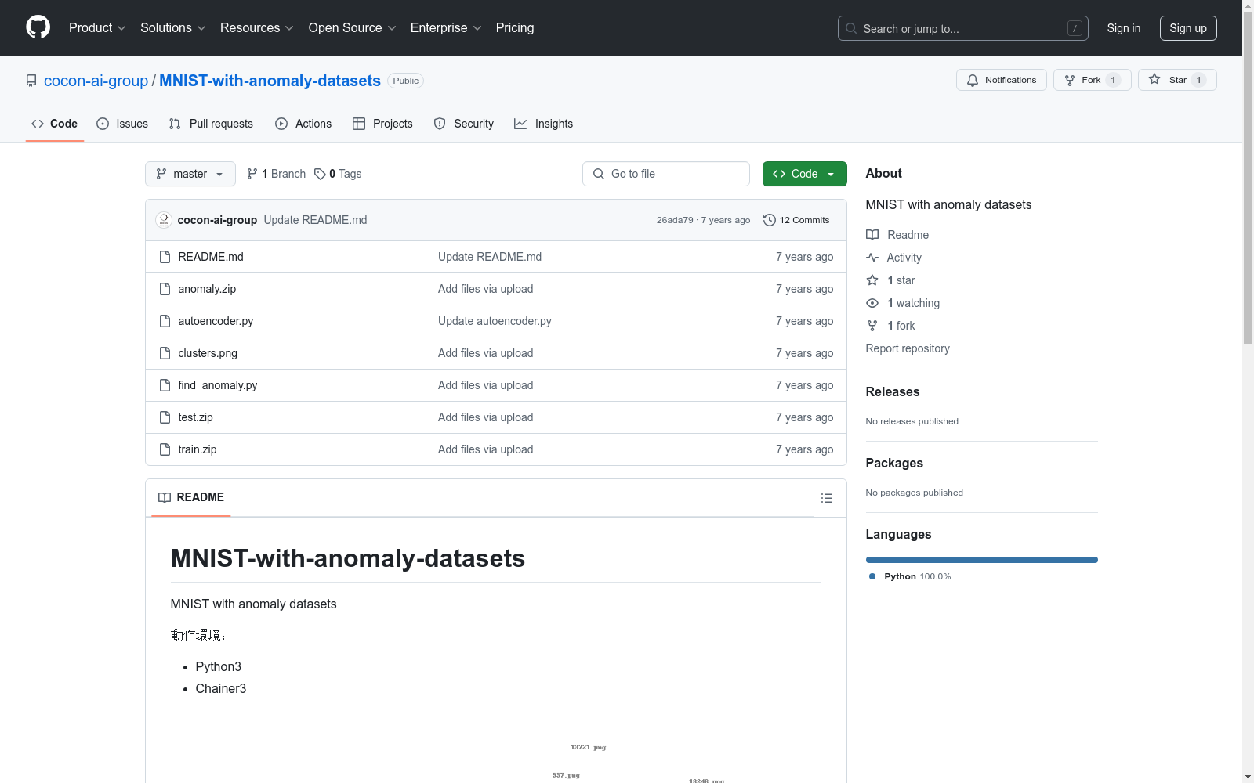Open the find_anomaly.py file
Screen dimensions: 1254x783
[x=218, y=385]
